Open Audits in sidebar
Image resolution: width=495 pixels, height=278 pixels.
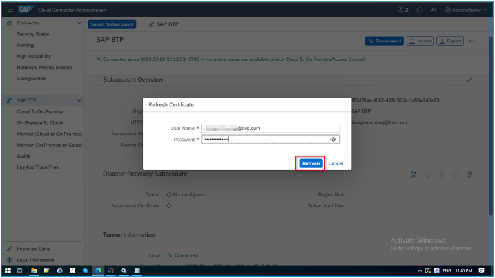point(24,156)
